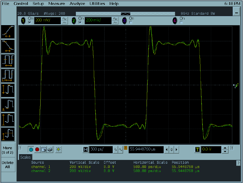This screenshot has height=183, width=243.
Task: Raise trigger level with up arrow
Action: point(225,148)
